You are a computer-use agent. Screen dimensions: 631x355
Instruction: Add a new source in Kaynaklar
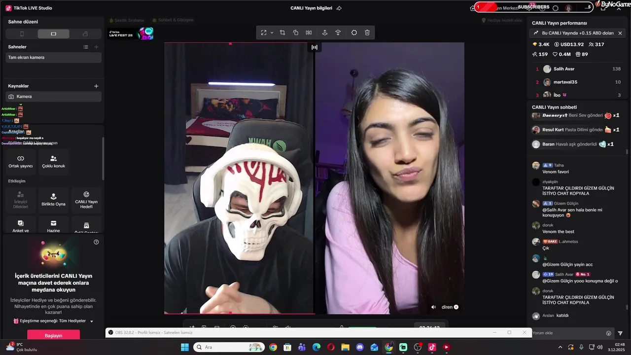pyautogui.click(x=96, y=86)
